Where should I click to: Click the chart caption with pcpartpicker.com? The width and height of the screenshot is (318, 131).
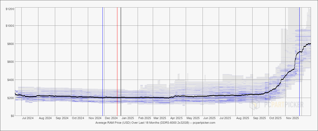pyautogui.click(x=155, y=123)
